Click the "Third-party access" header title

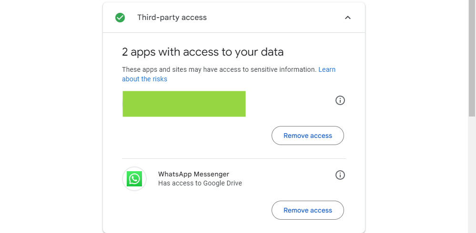pyautogui.click(x=172, y=18)
